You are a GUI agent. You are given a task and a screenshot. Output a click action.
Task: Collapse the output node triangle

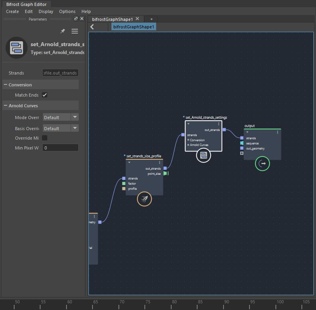click(247, 132)
